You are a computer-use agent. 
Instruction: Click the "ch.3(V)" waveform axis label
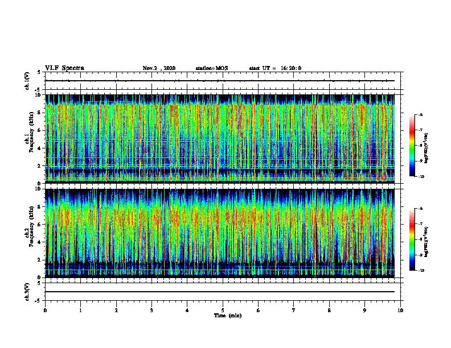tap(27, 292)
